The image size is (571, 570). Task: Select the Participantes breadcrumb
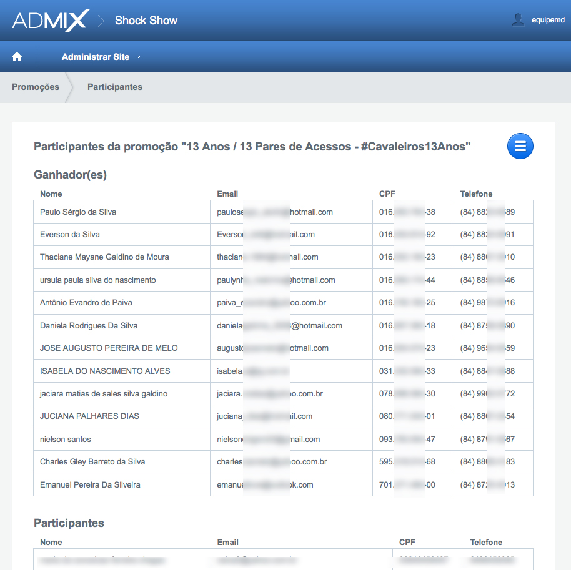(115, 87)
